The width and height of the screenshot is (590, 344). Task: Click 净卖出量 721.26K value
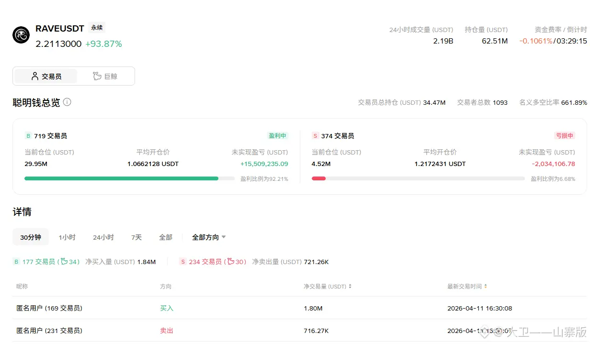tap(316, 262)
